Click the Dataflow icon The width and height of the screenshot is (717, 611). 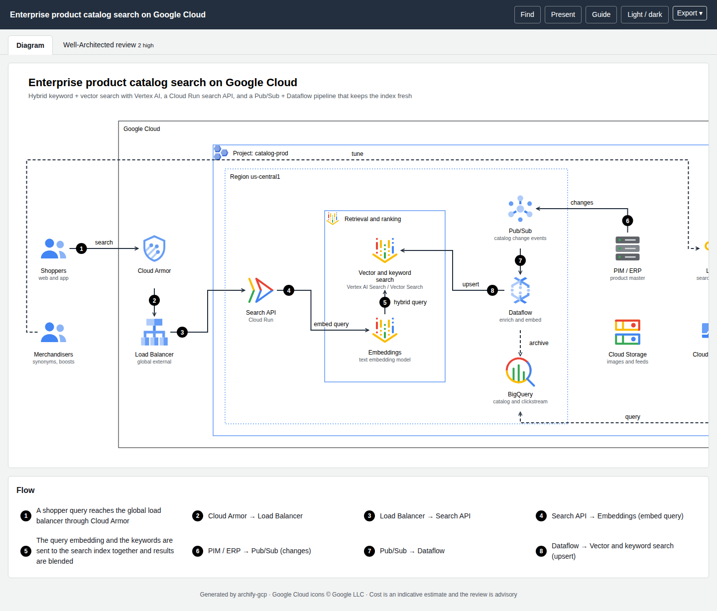[x=520, y=290]
